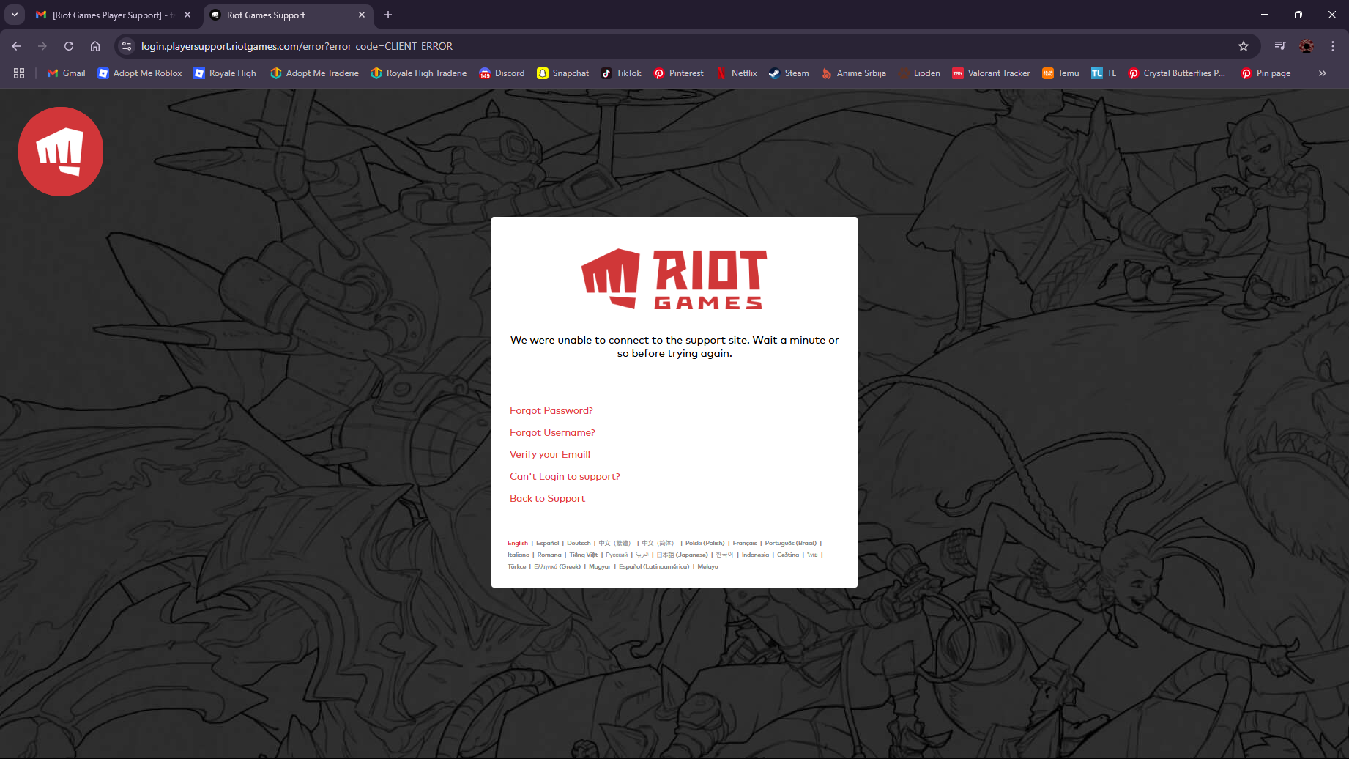
Task: Open the Netflix bookmark
Action: click(737, 73)
